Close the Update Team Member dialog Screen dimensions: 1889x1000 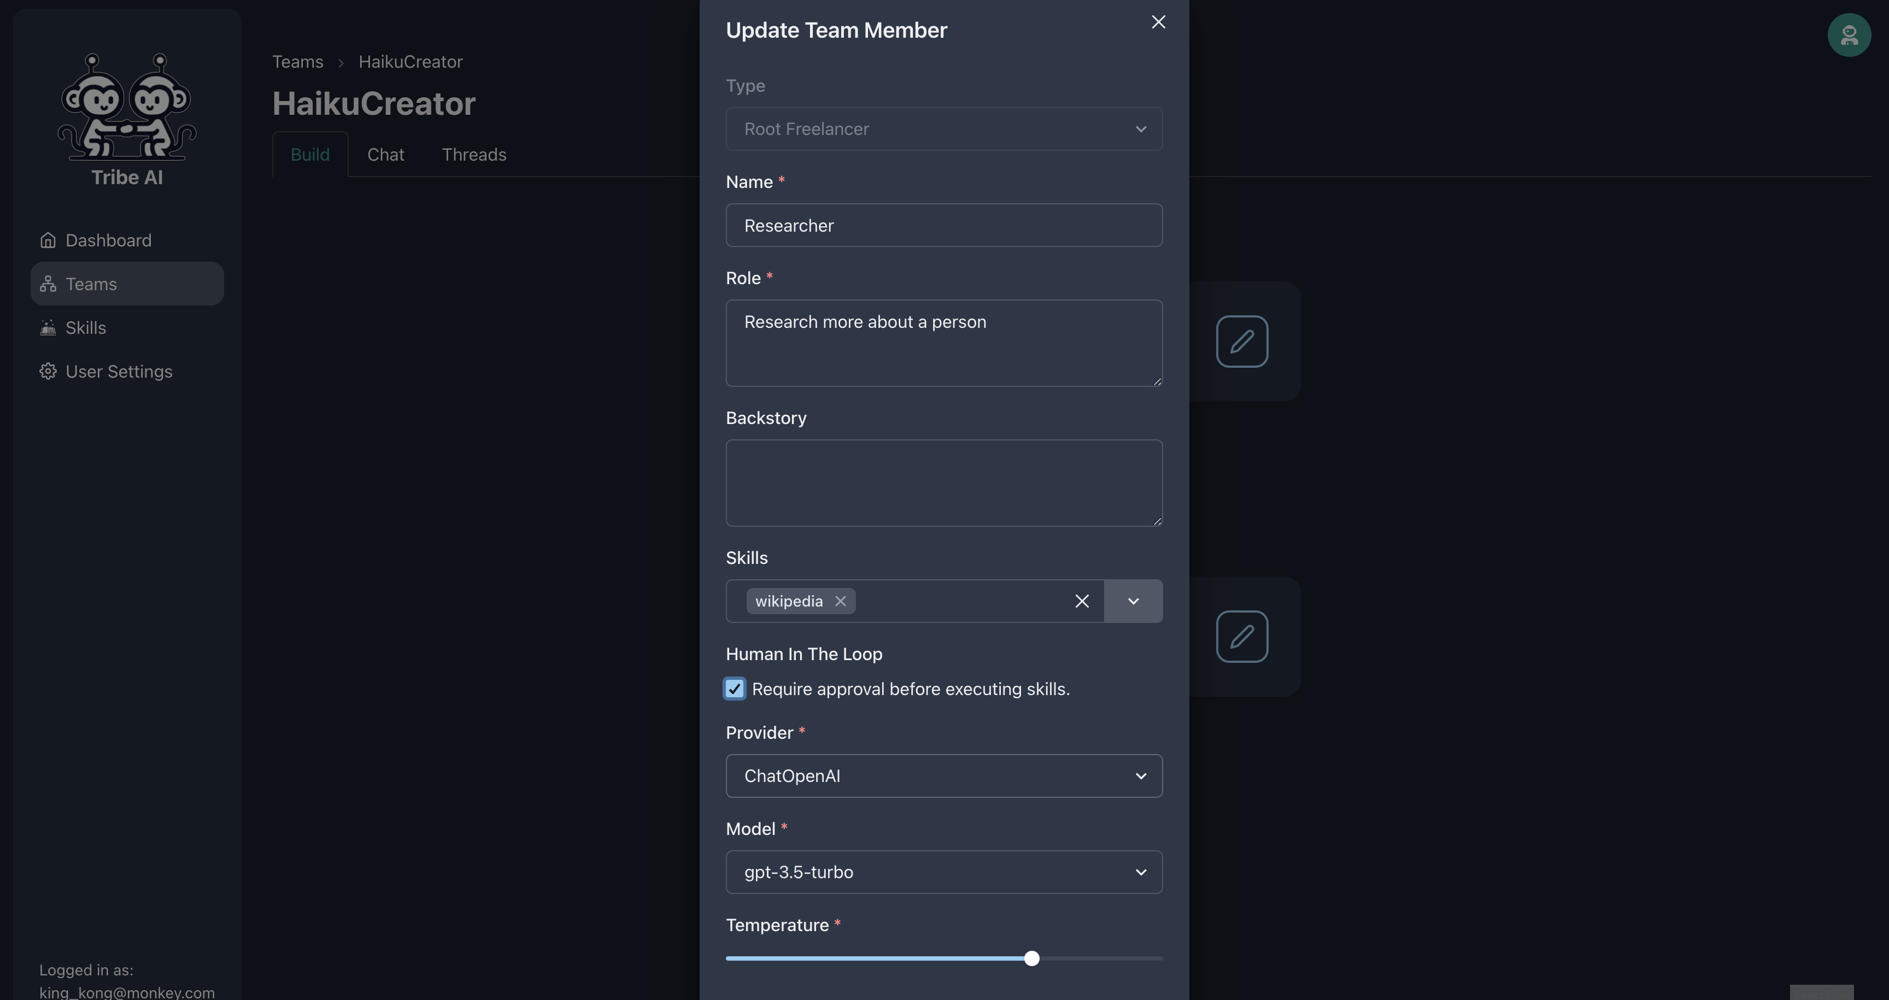tap(1158, 22)
